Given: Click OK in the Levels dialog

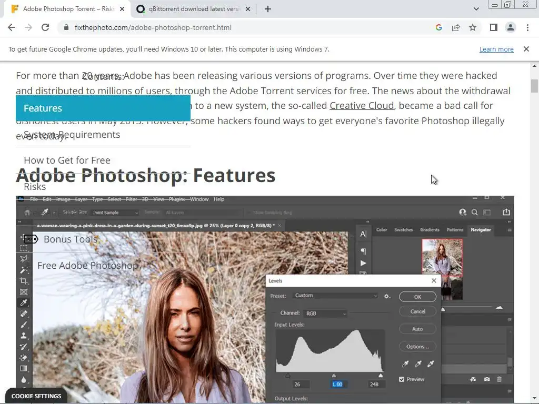Looking at the screenshot, I should coord(417,297).
